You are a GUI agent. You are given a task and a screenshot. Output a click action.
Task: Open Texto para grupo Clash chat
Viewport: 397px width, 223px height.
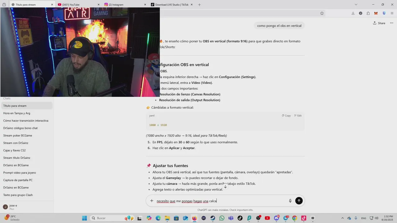point(27,195)
